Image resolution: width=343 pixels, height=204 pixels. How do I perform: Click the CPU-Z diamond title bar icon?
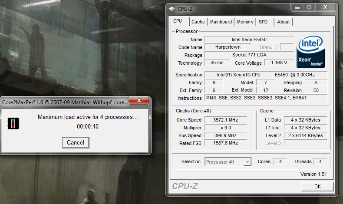[x=172, y=9]
